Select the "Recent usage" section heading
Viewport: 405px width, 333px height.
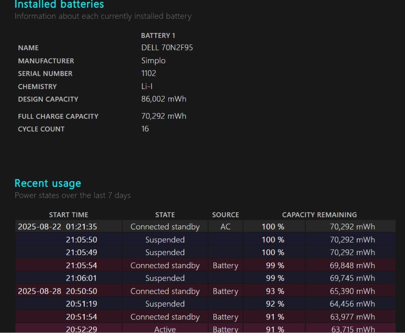pos(48,183)
